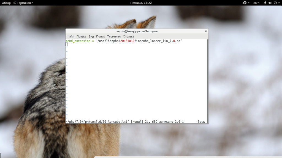Open the clock showing Пятница, 13:22
Screen dimensions: 282x158
tap(141, 3)
